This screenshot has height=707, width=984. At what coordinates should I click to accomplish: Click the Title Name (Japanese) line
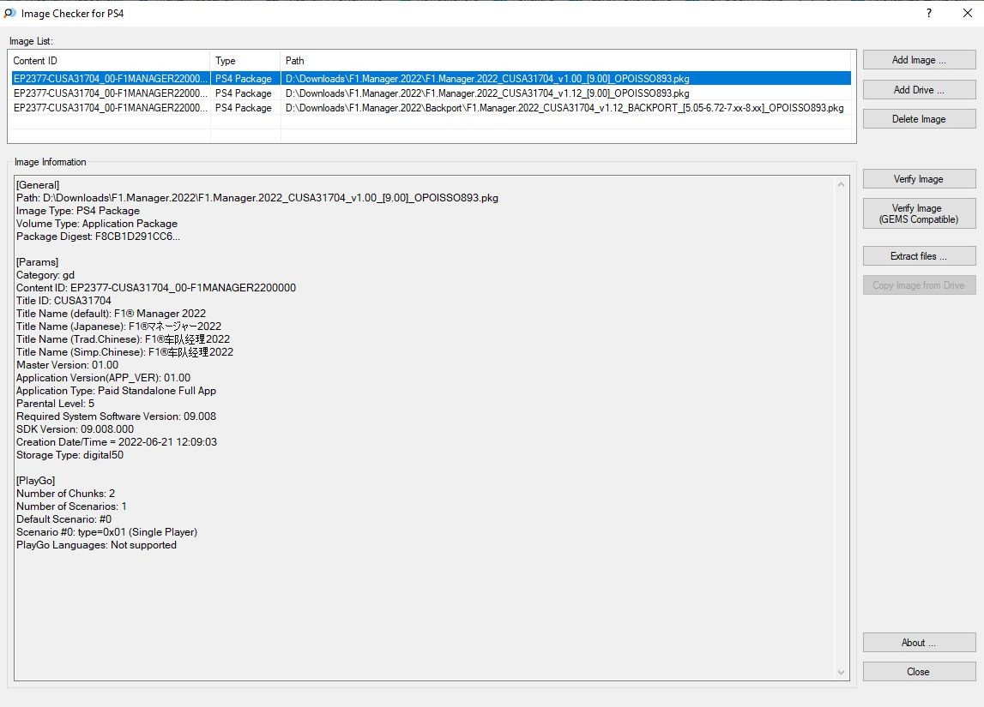[118, 327]
